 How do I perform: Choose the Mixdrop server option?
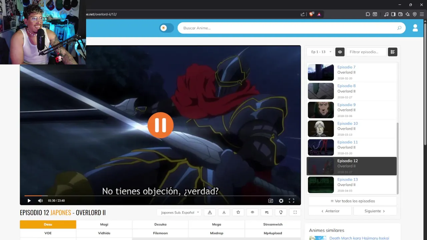tap(217, 233)
